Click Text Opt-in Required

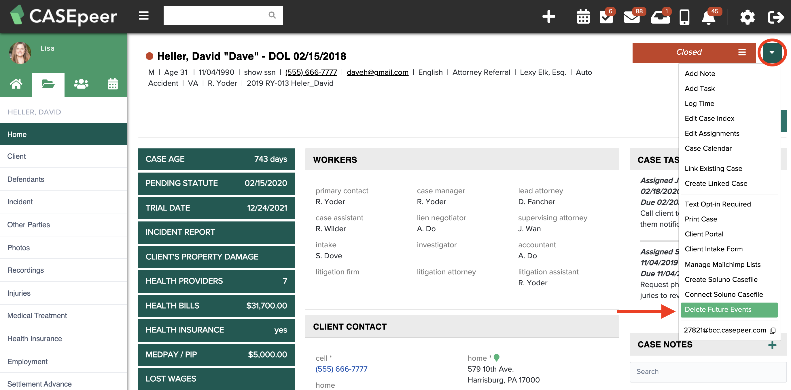(x=718, y=204)
